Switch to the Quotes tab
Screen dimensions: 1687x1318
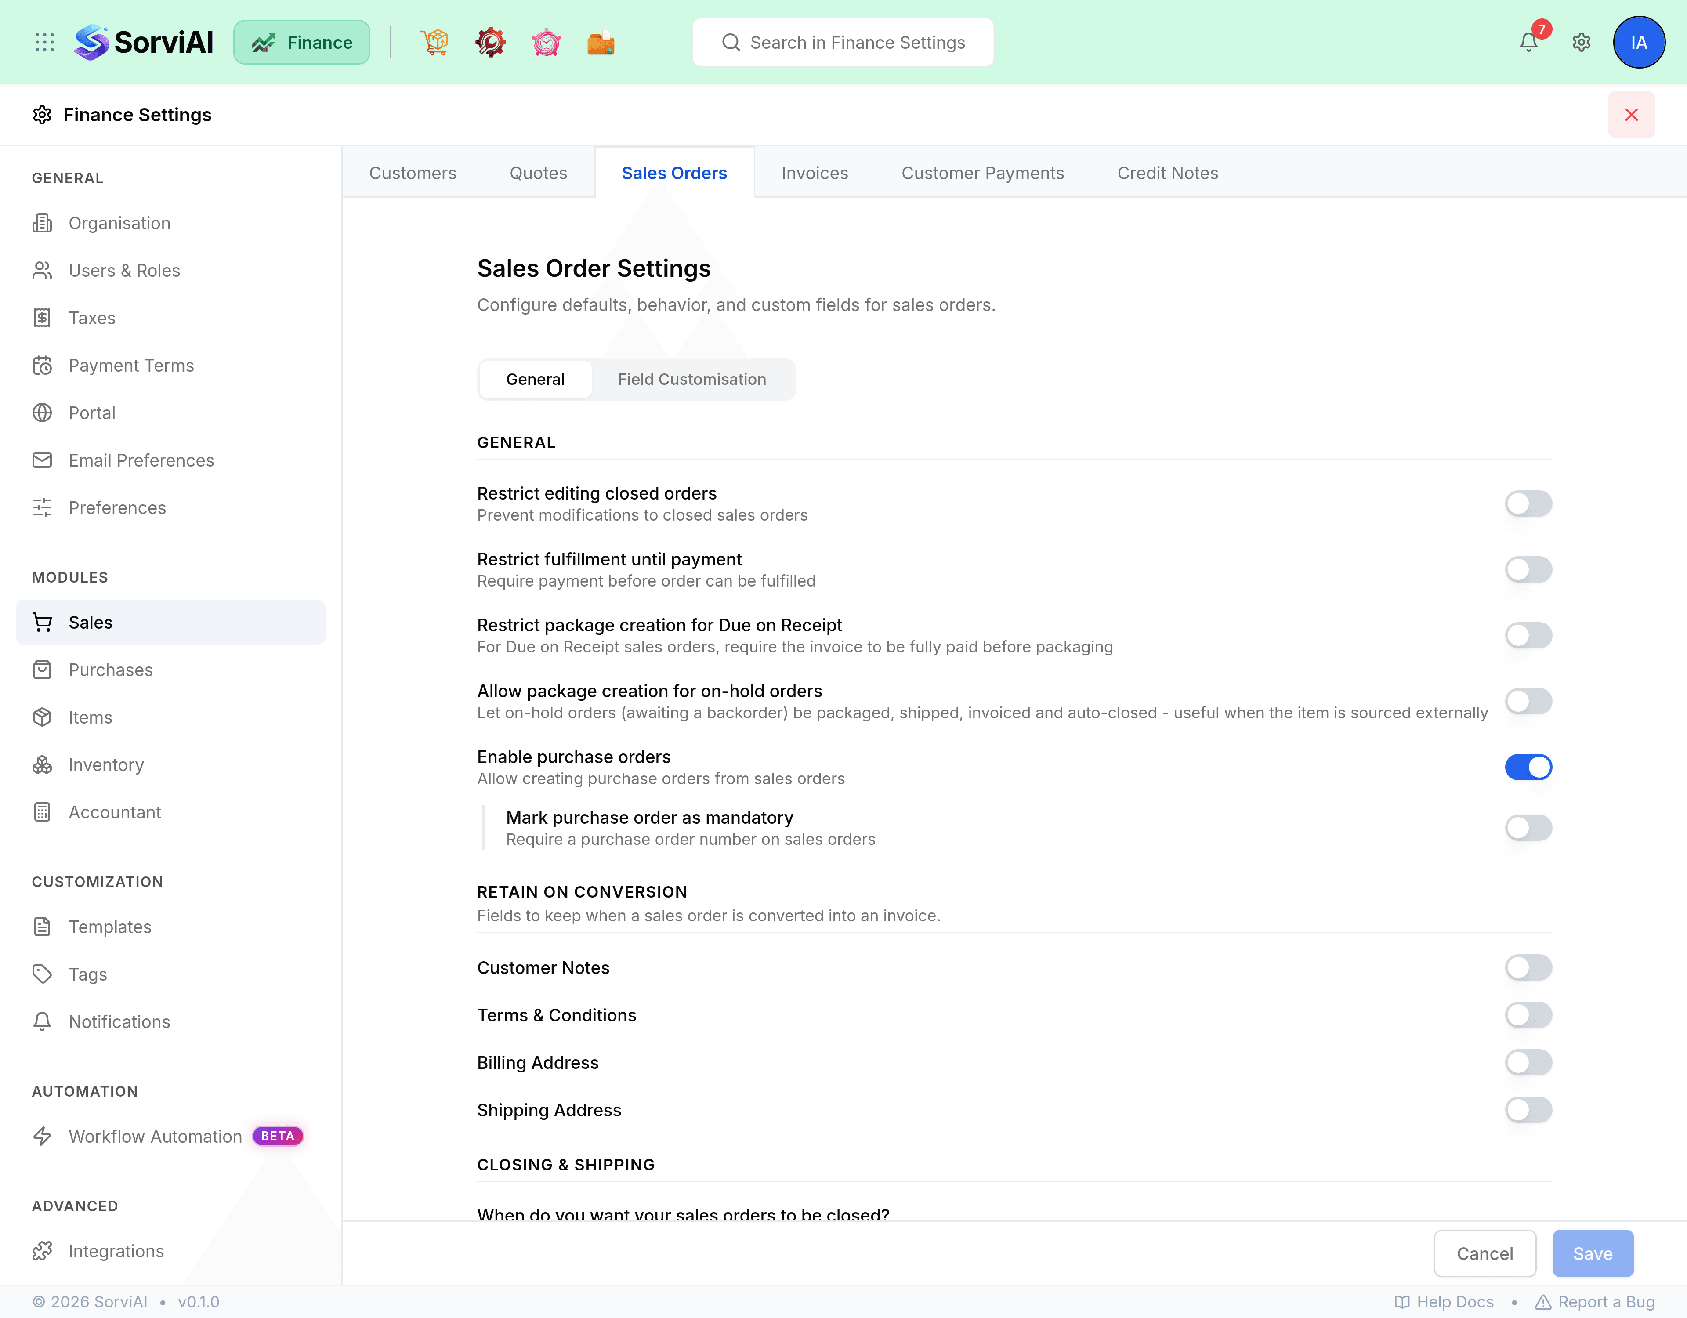point(538,173)
